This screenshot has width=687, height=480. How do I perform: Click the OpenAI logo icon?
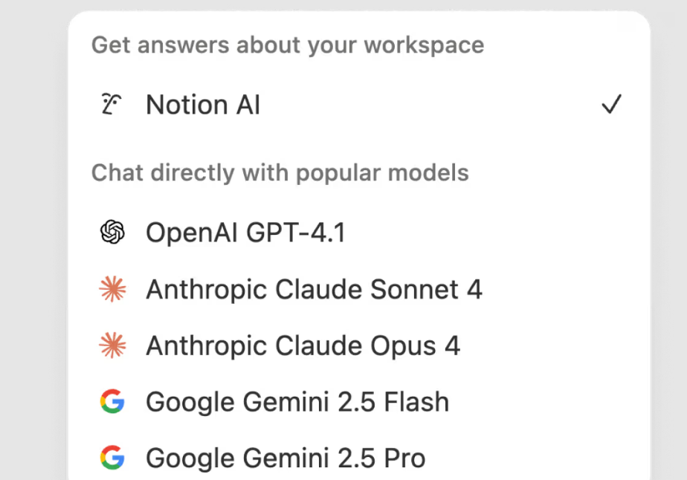tap(112, 232)
